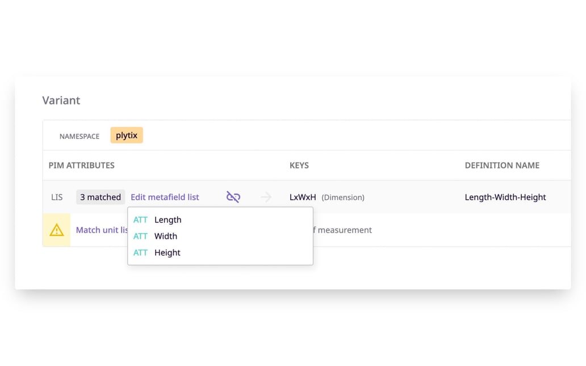Select the Width attribute in the list

[x=166, y=236]
